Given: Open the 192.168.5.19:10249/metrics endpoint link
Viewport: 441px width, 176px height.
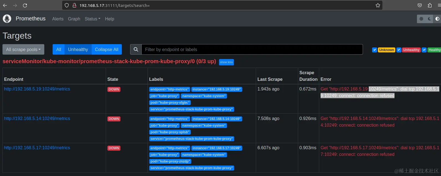Looking at the screenshot, I should 37,89.
